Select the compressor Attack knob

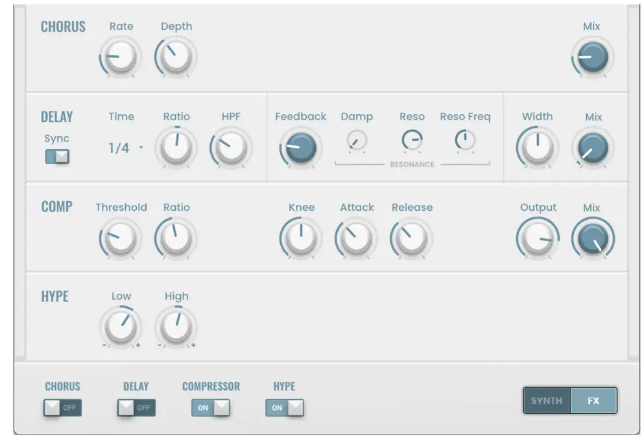[355, 238]
